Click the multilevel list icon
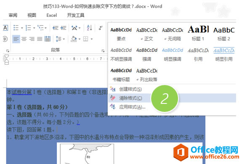242x164 pixels. coord(40,28)
